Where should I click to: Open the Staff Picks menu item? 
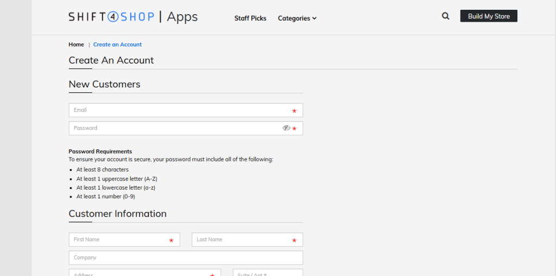[x=250, y=18]
